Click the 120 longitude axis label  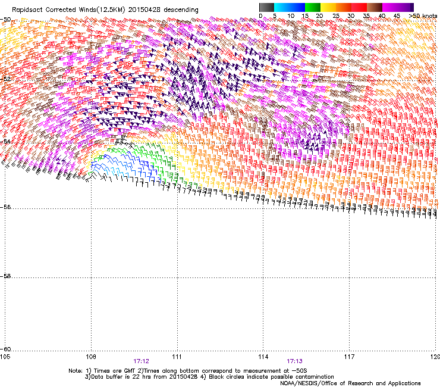[x=435, y=357]
